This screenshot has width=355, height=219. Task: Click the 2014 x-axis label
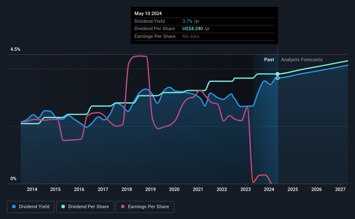click(32, 189)
